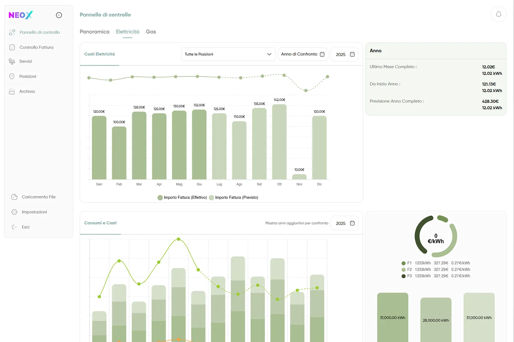The image size is (514, 342).
Task: Collapse sidebar with the back arrow icon
Action: [59, 15]
